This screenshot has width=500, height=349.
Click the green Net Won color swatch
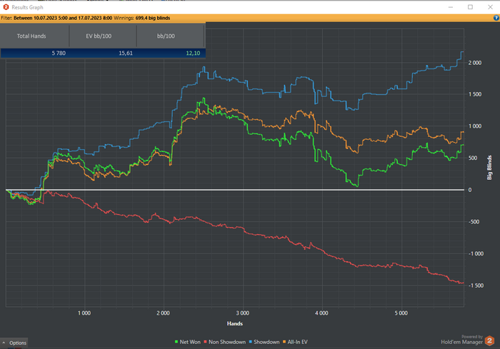pos(176,342)
